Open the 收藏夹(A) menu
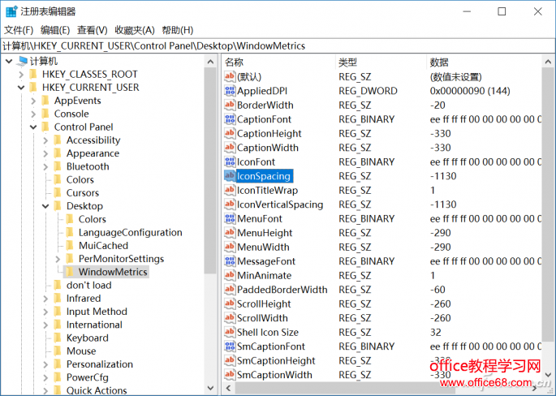Screen dimensions: 556x396 133,30
